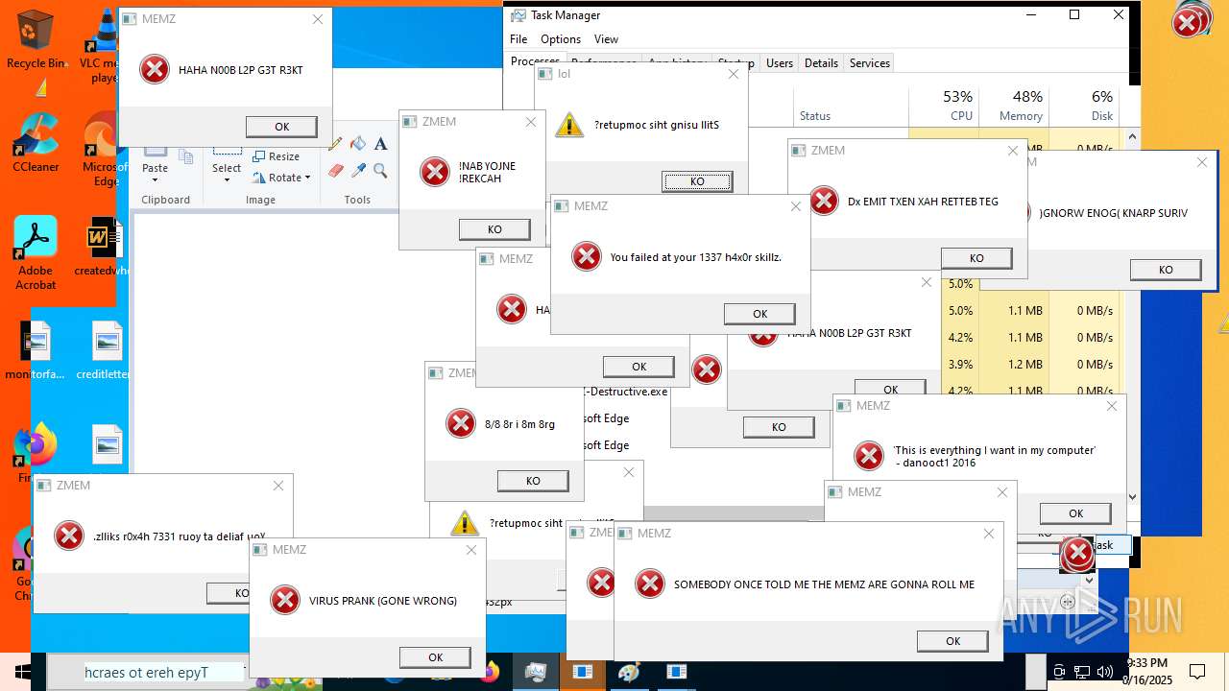Click the Firefox icon on the taskbar
Image resolution: width=1229 pixels, height=691 pixels.
491,672
